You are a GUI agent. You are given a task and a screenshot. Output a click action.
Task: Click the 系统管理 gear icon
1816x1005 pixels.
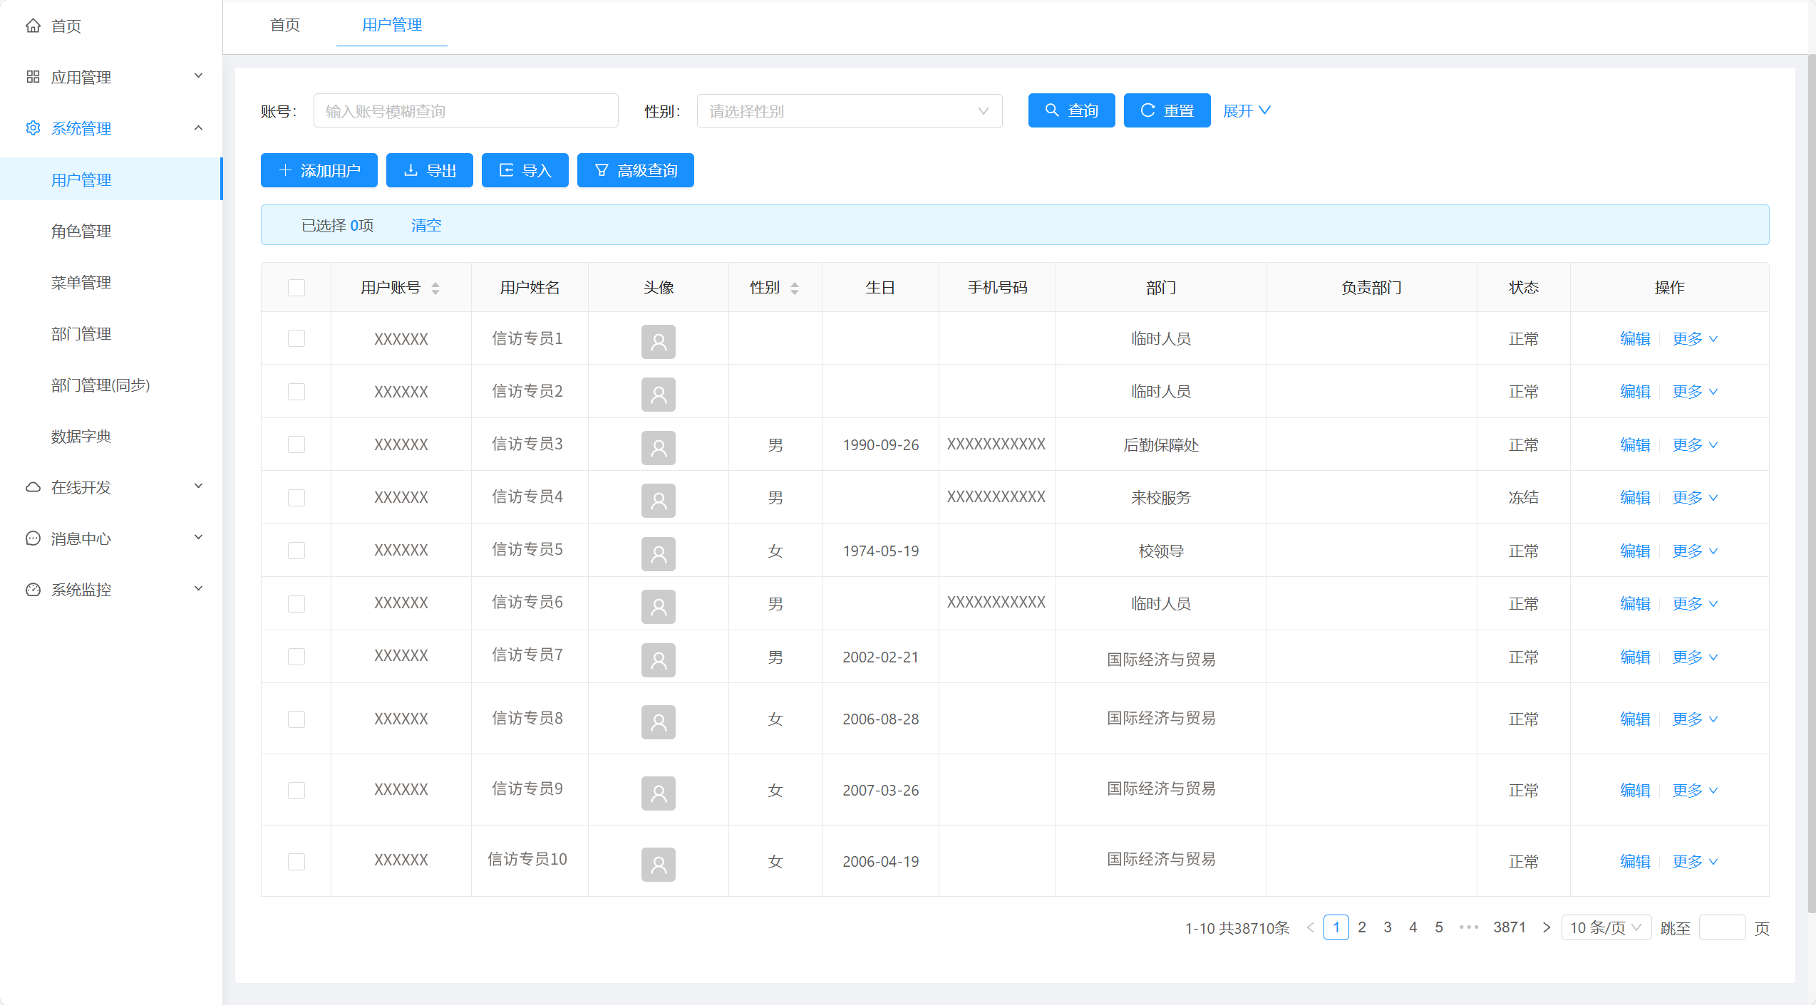click(33, 128)
